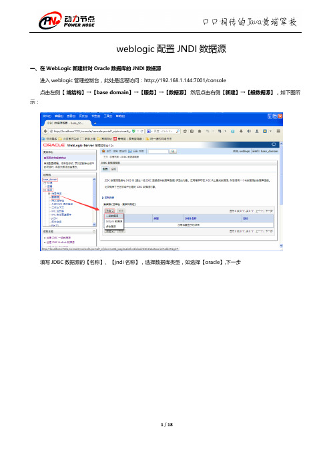This screenshot has width=331, height=469.
Task: Click the greyed 删除 button above the table
Action: tap(121, 211)
